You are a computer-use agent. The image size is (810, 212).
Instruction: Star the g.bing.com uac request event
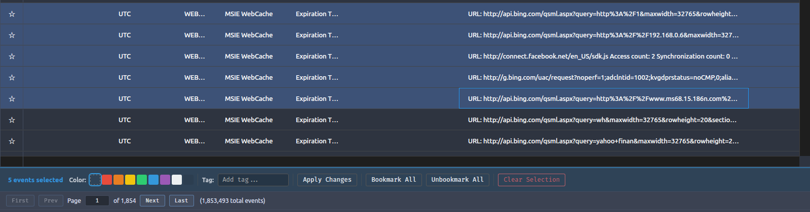(x=12, y=78)
